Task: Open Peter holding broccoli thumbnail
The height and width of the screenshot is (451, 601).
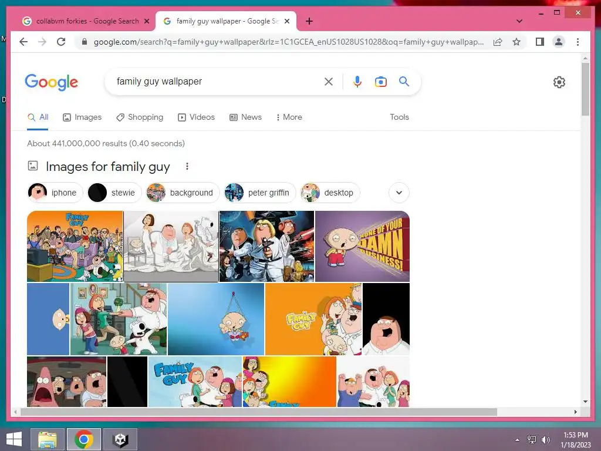Action: [x=119, y=319]
